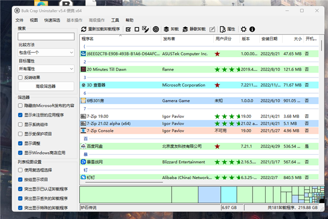This screenshot has width=328, height=219.
Task: Click the 7-Zip 19.00 app icon
Action: tap(83, 116)
